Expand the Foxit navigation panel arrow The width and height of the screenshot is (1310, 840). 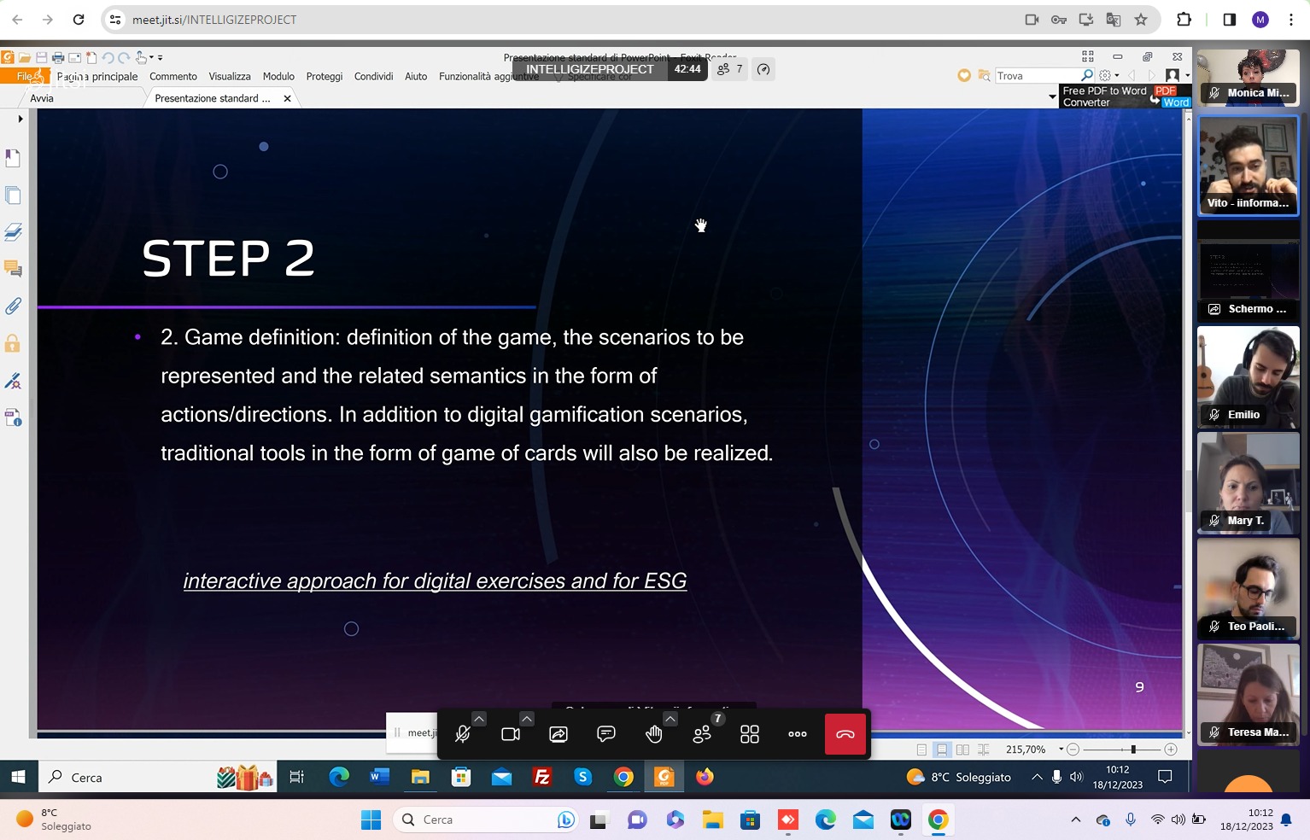pyautogui.click(x=20, y=119)
